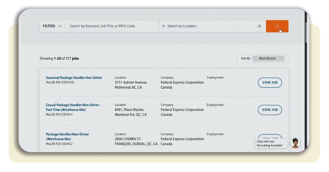Click the location pin icon
The image size is (329, 172).
coord(164,26)
